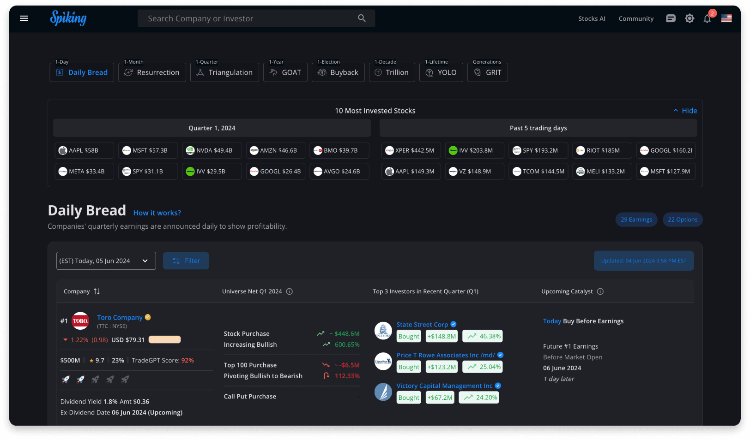Open Toro Company link
750x439 pixels.
(x=120, y=317)
